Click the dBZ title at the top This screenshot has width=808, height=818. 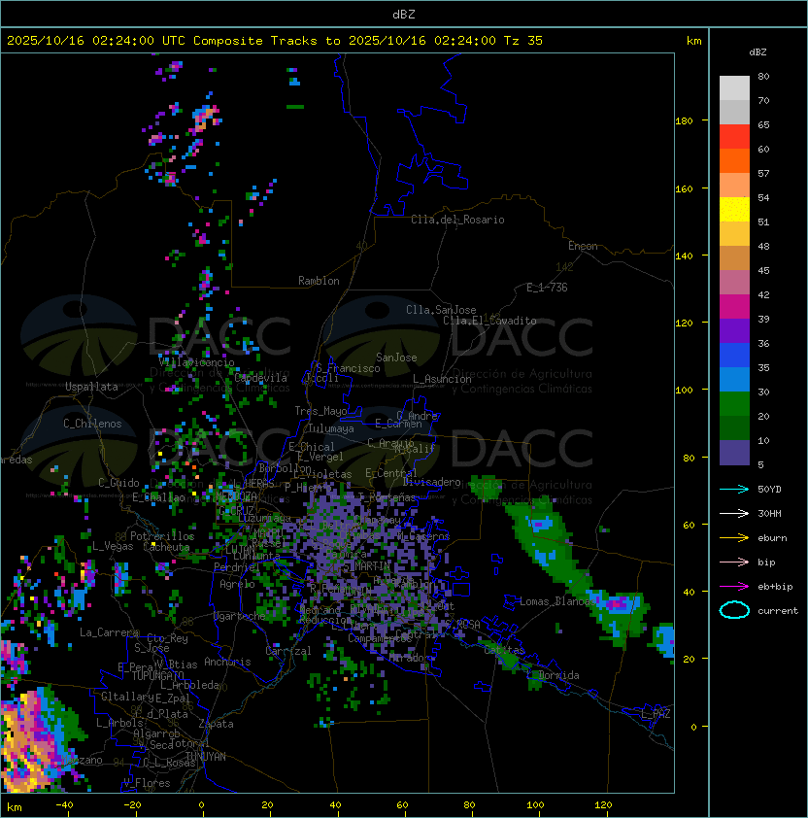coord(404,15)
